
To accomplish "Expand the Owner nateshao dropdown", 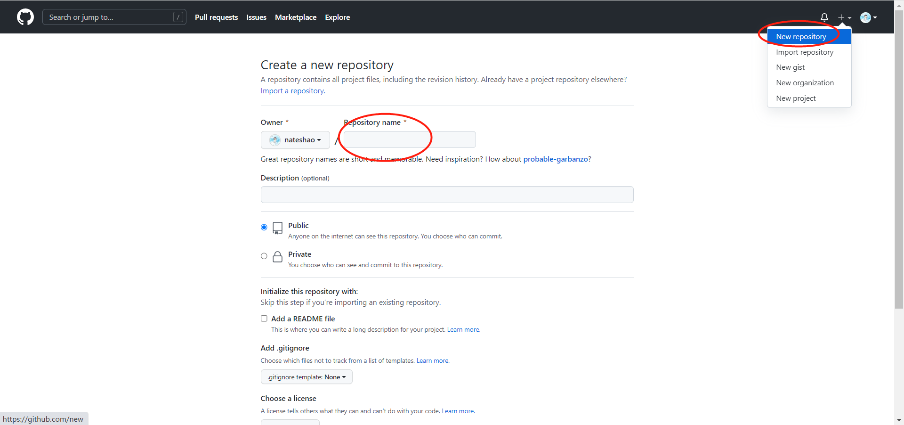I will [295, 140].
